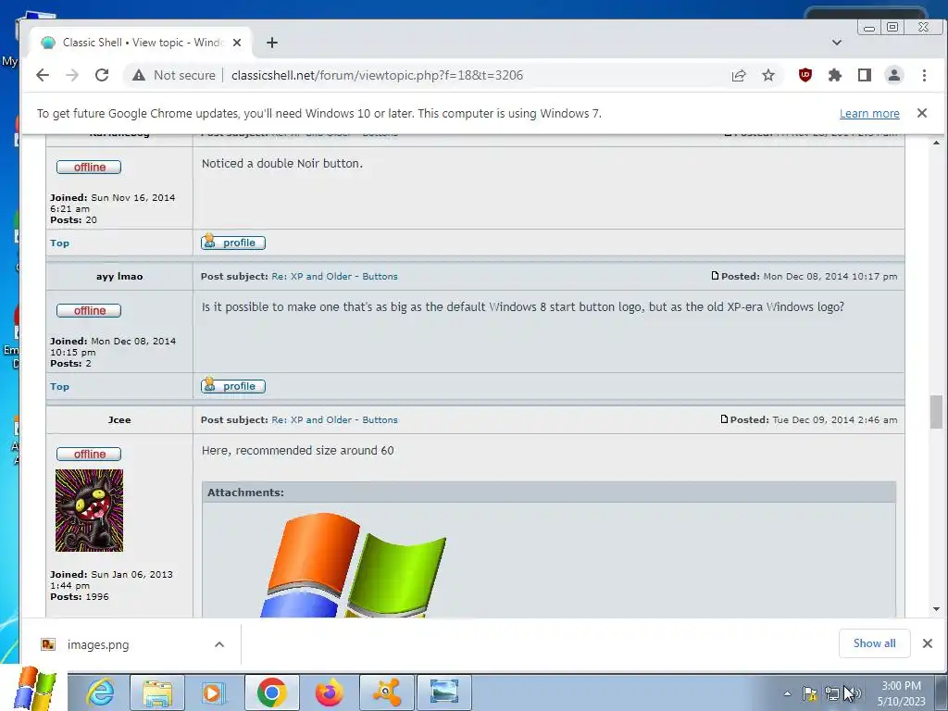Switch to Chrome taskbar icon

pyautogui.click(x=271, y=692)
